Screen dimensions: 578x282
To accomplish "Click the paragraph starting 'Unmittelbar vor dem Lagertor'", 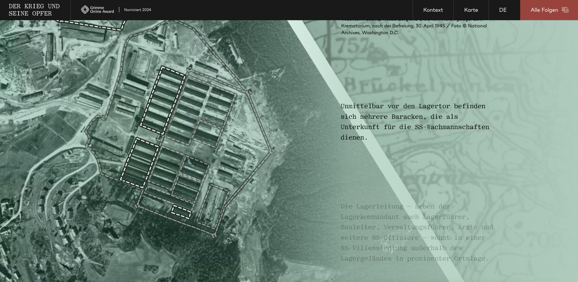I will tap(415, 122).
